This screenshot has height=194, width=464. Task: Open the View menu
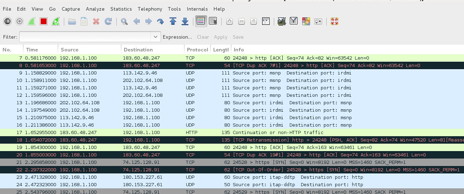37,9
